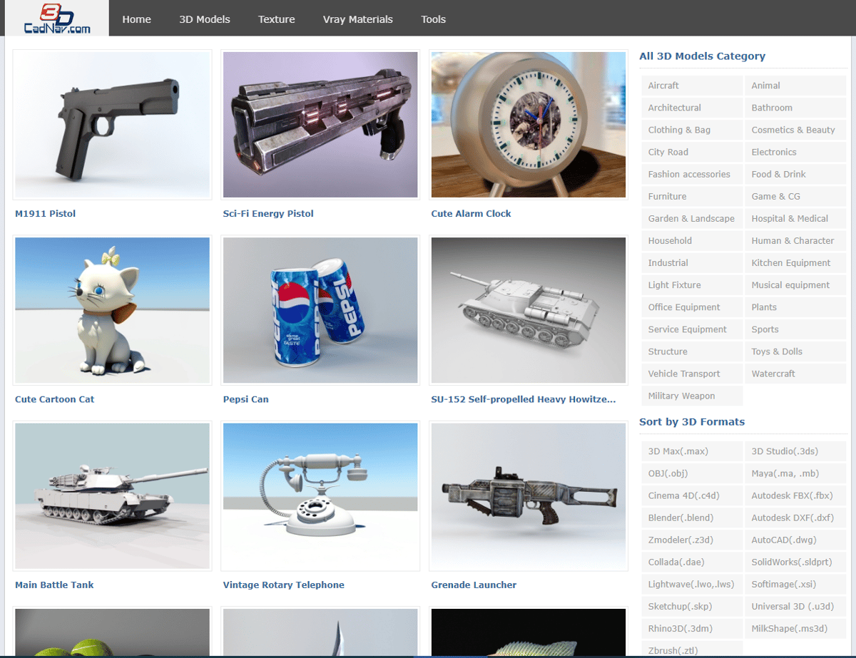Click the Cute Cartoon Cat title link

54,399
